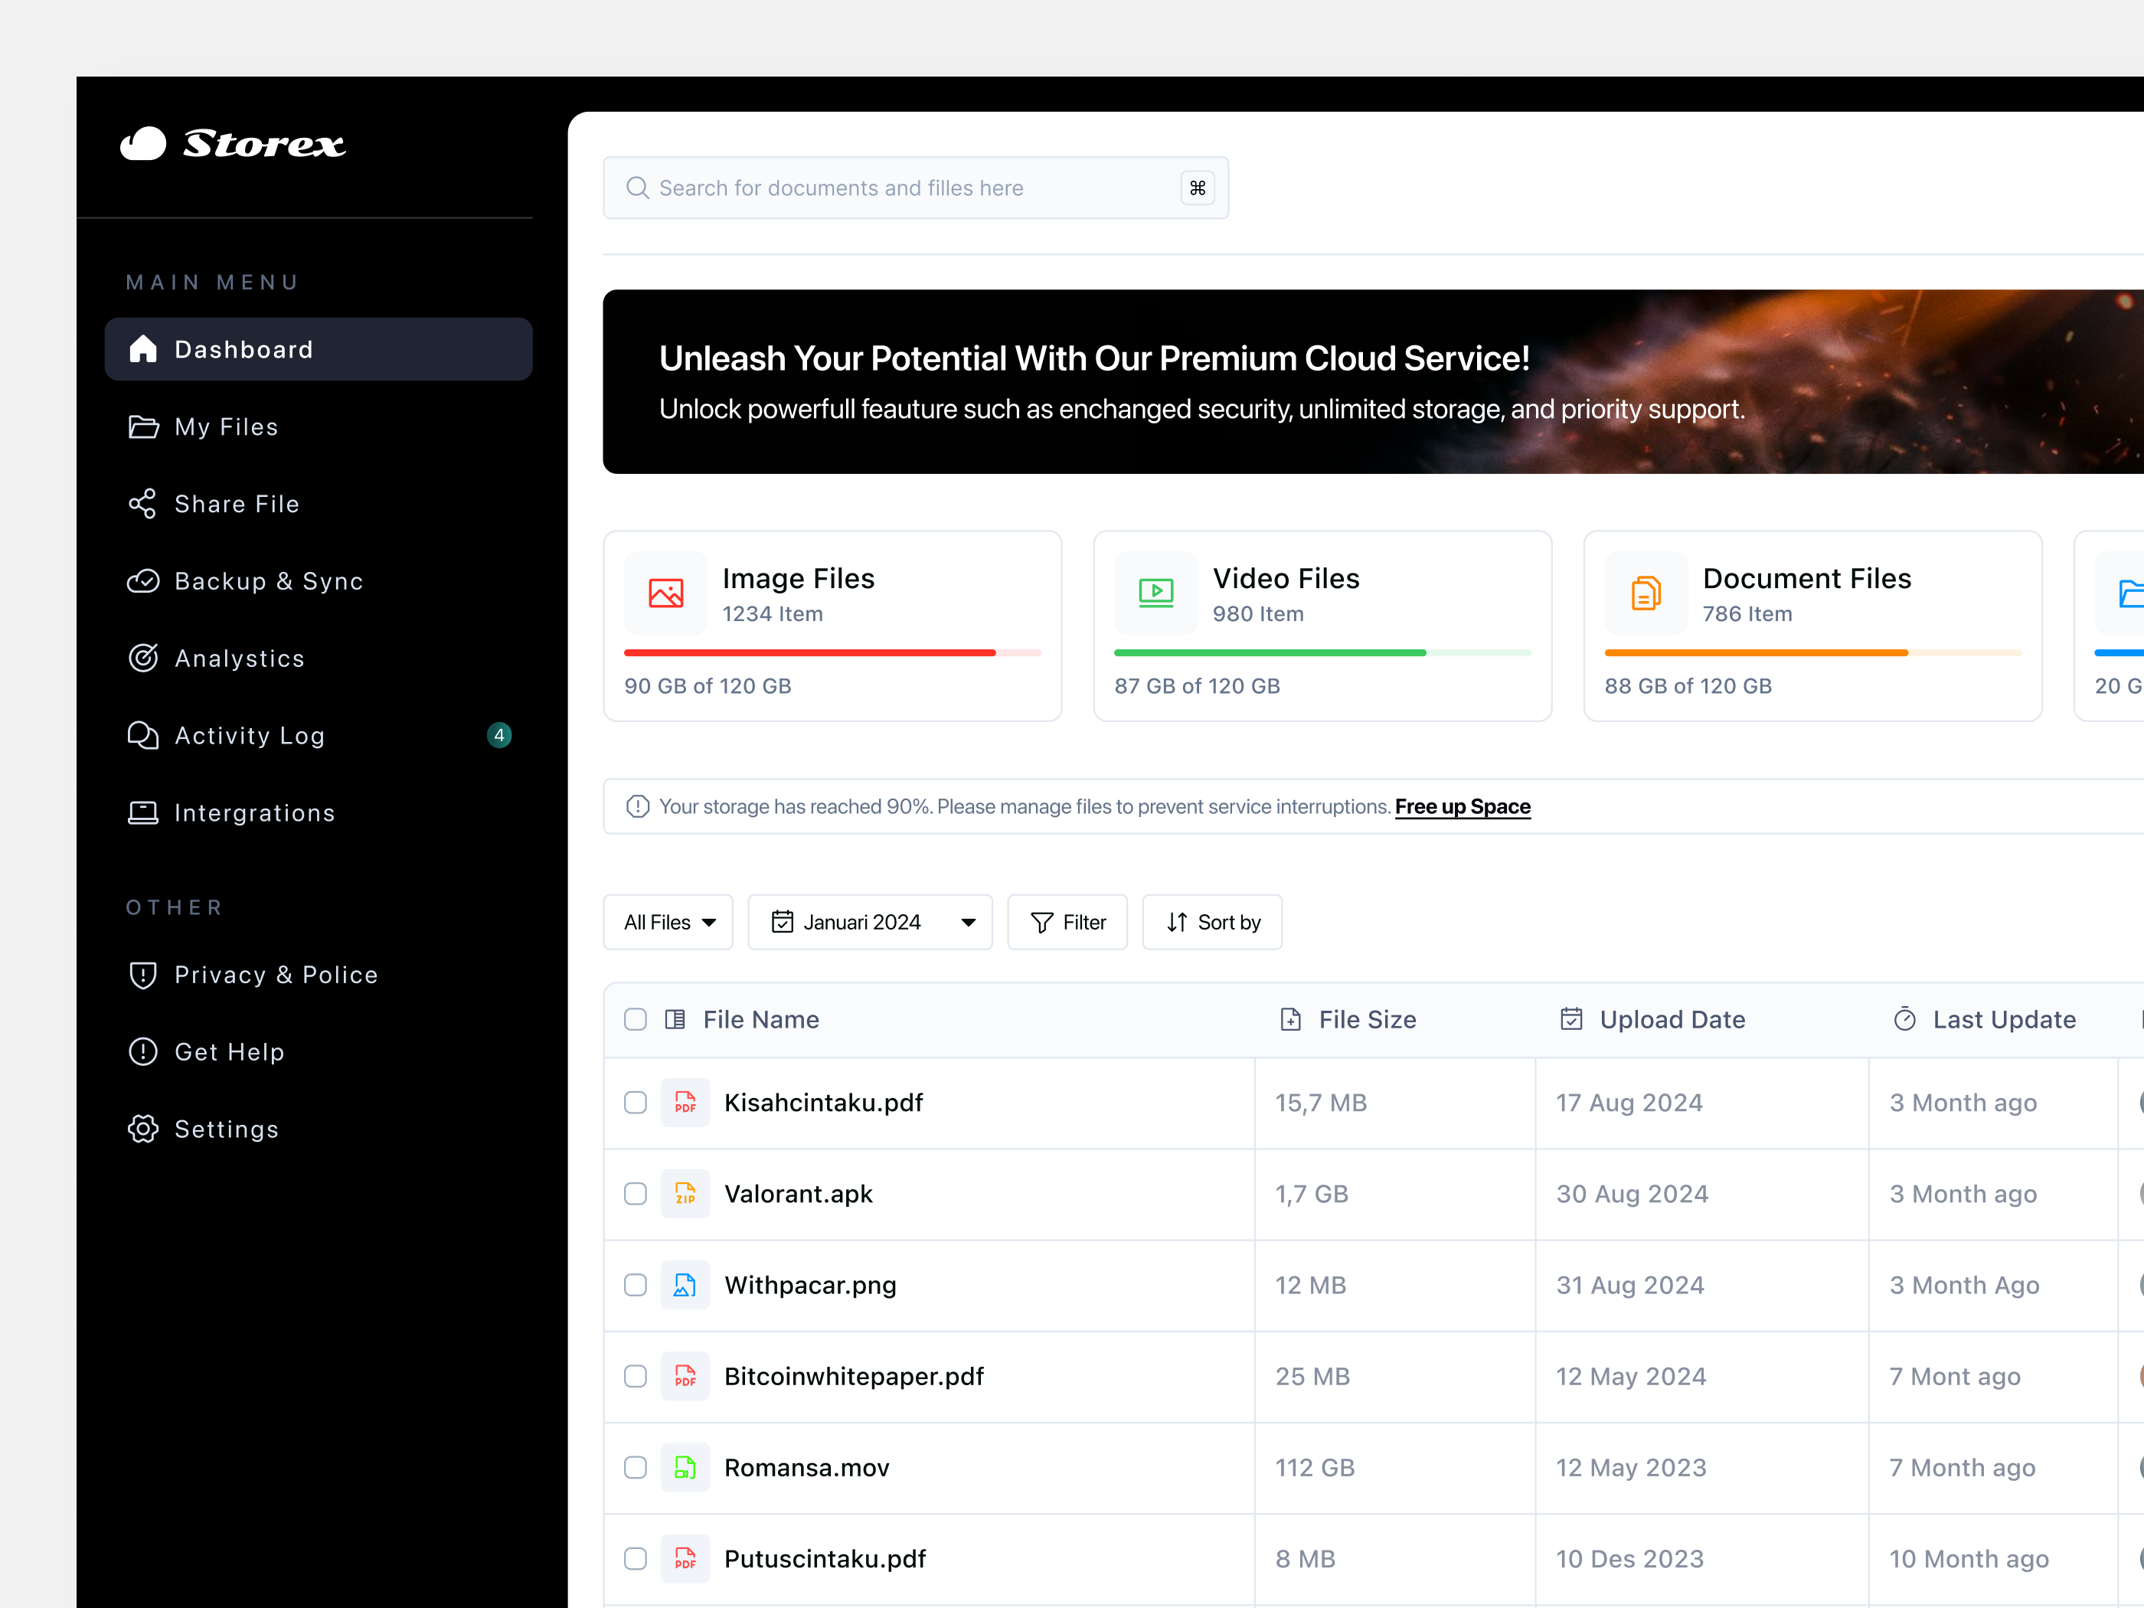Check the row for Valorant.apk
The image size is (2144, 1608).
pyautogui.click(x=636, y=1194)
